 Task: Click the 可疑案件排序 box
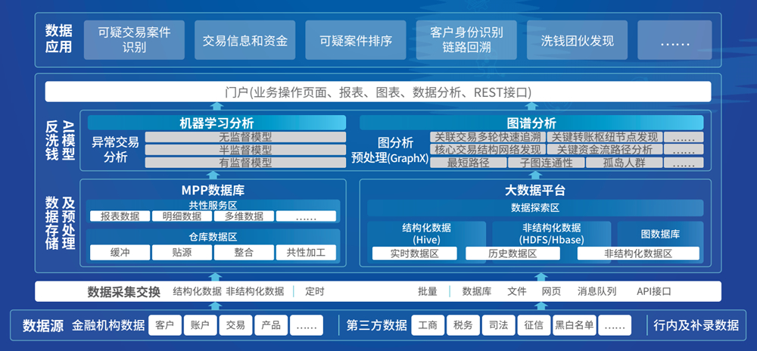tap(356, 41)
